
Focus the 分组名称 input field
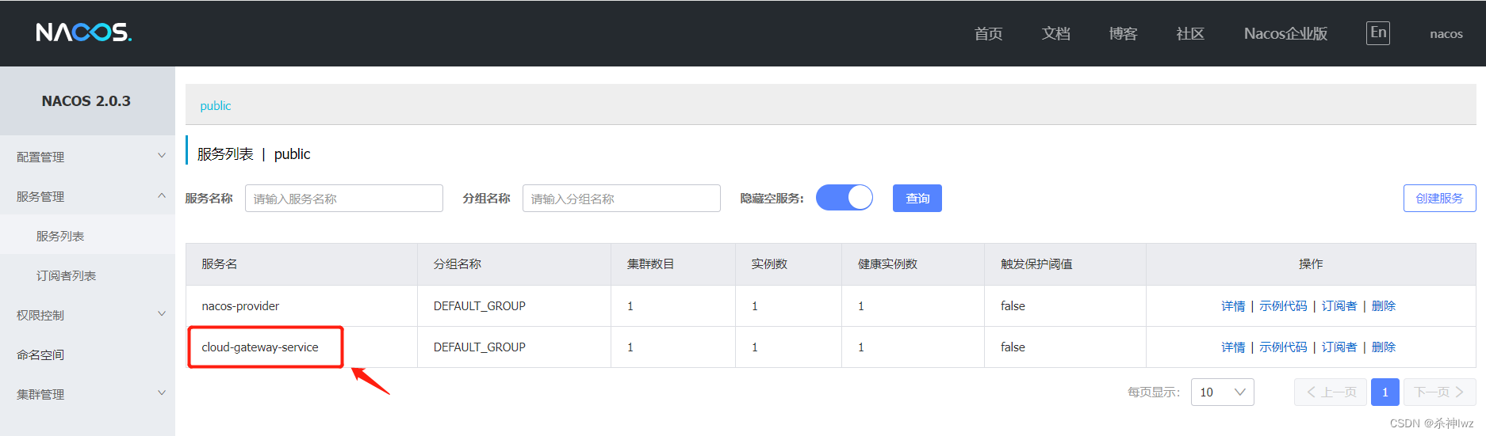[622, 198]
